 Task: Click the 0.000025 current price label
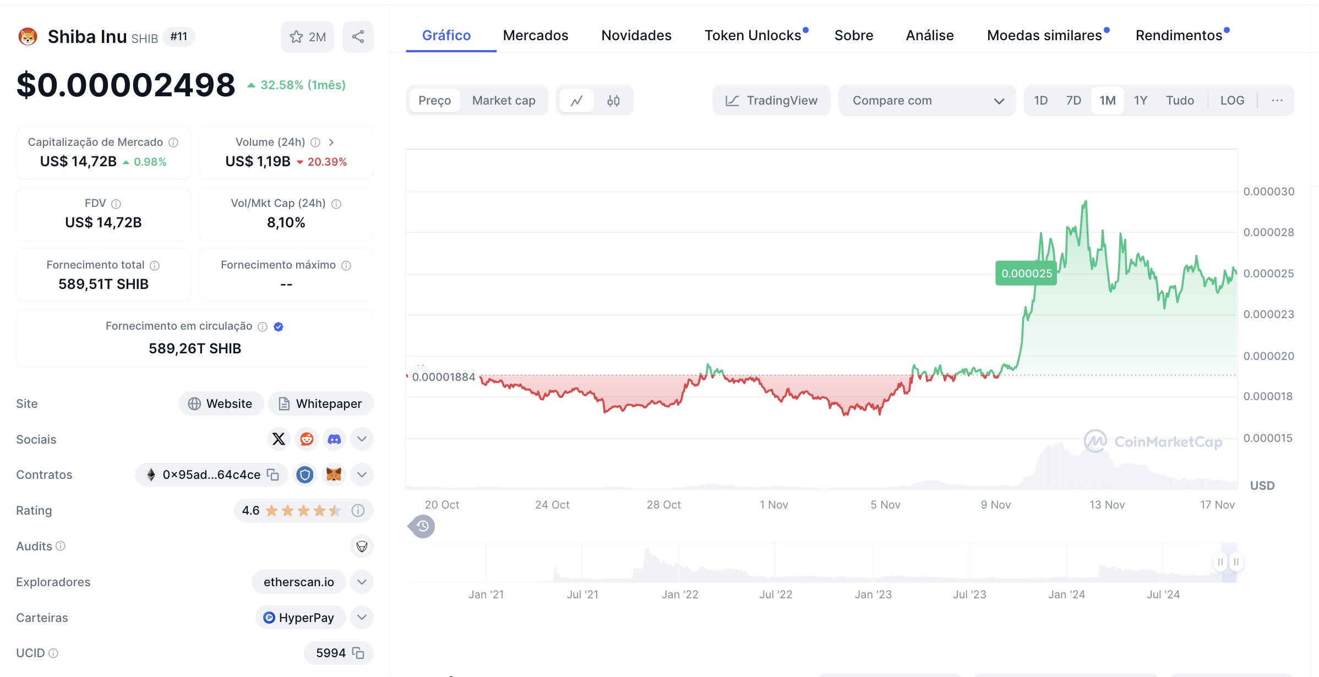[1026, 274]
